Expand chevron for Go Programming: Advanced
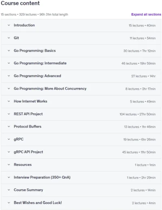 9,76
